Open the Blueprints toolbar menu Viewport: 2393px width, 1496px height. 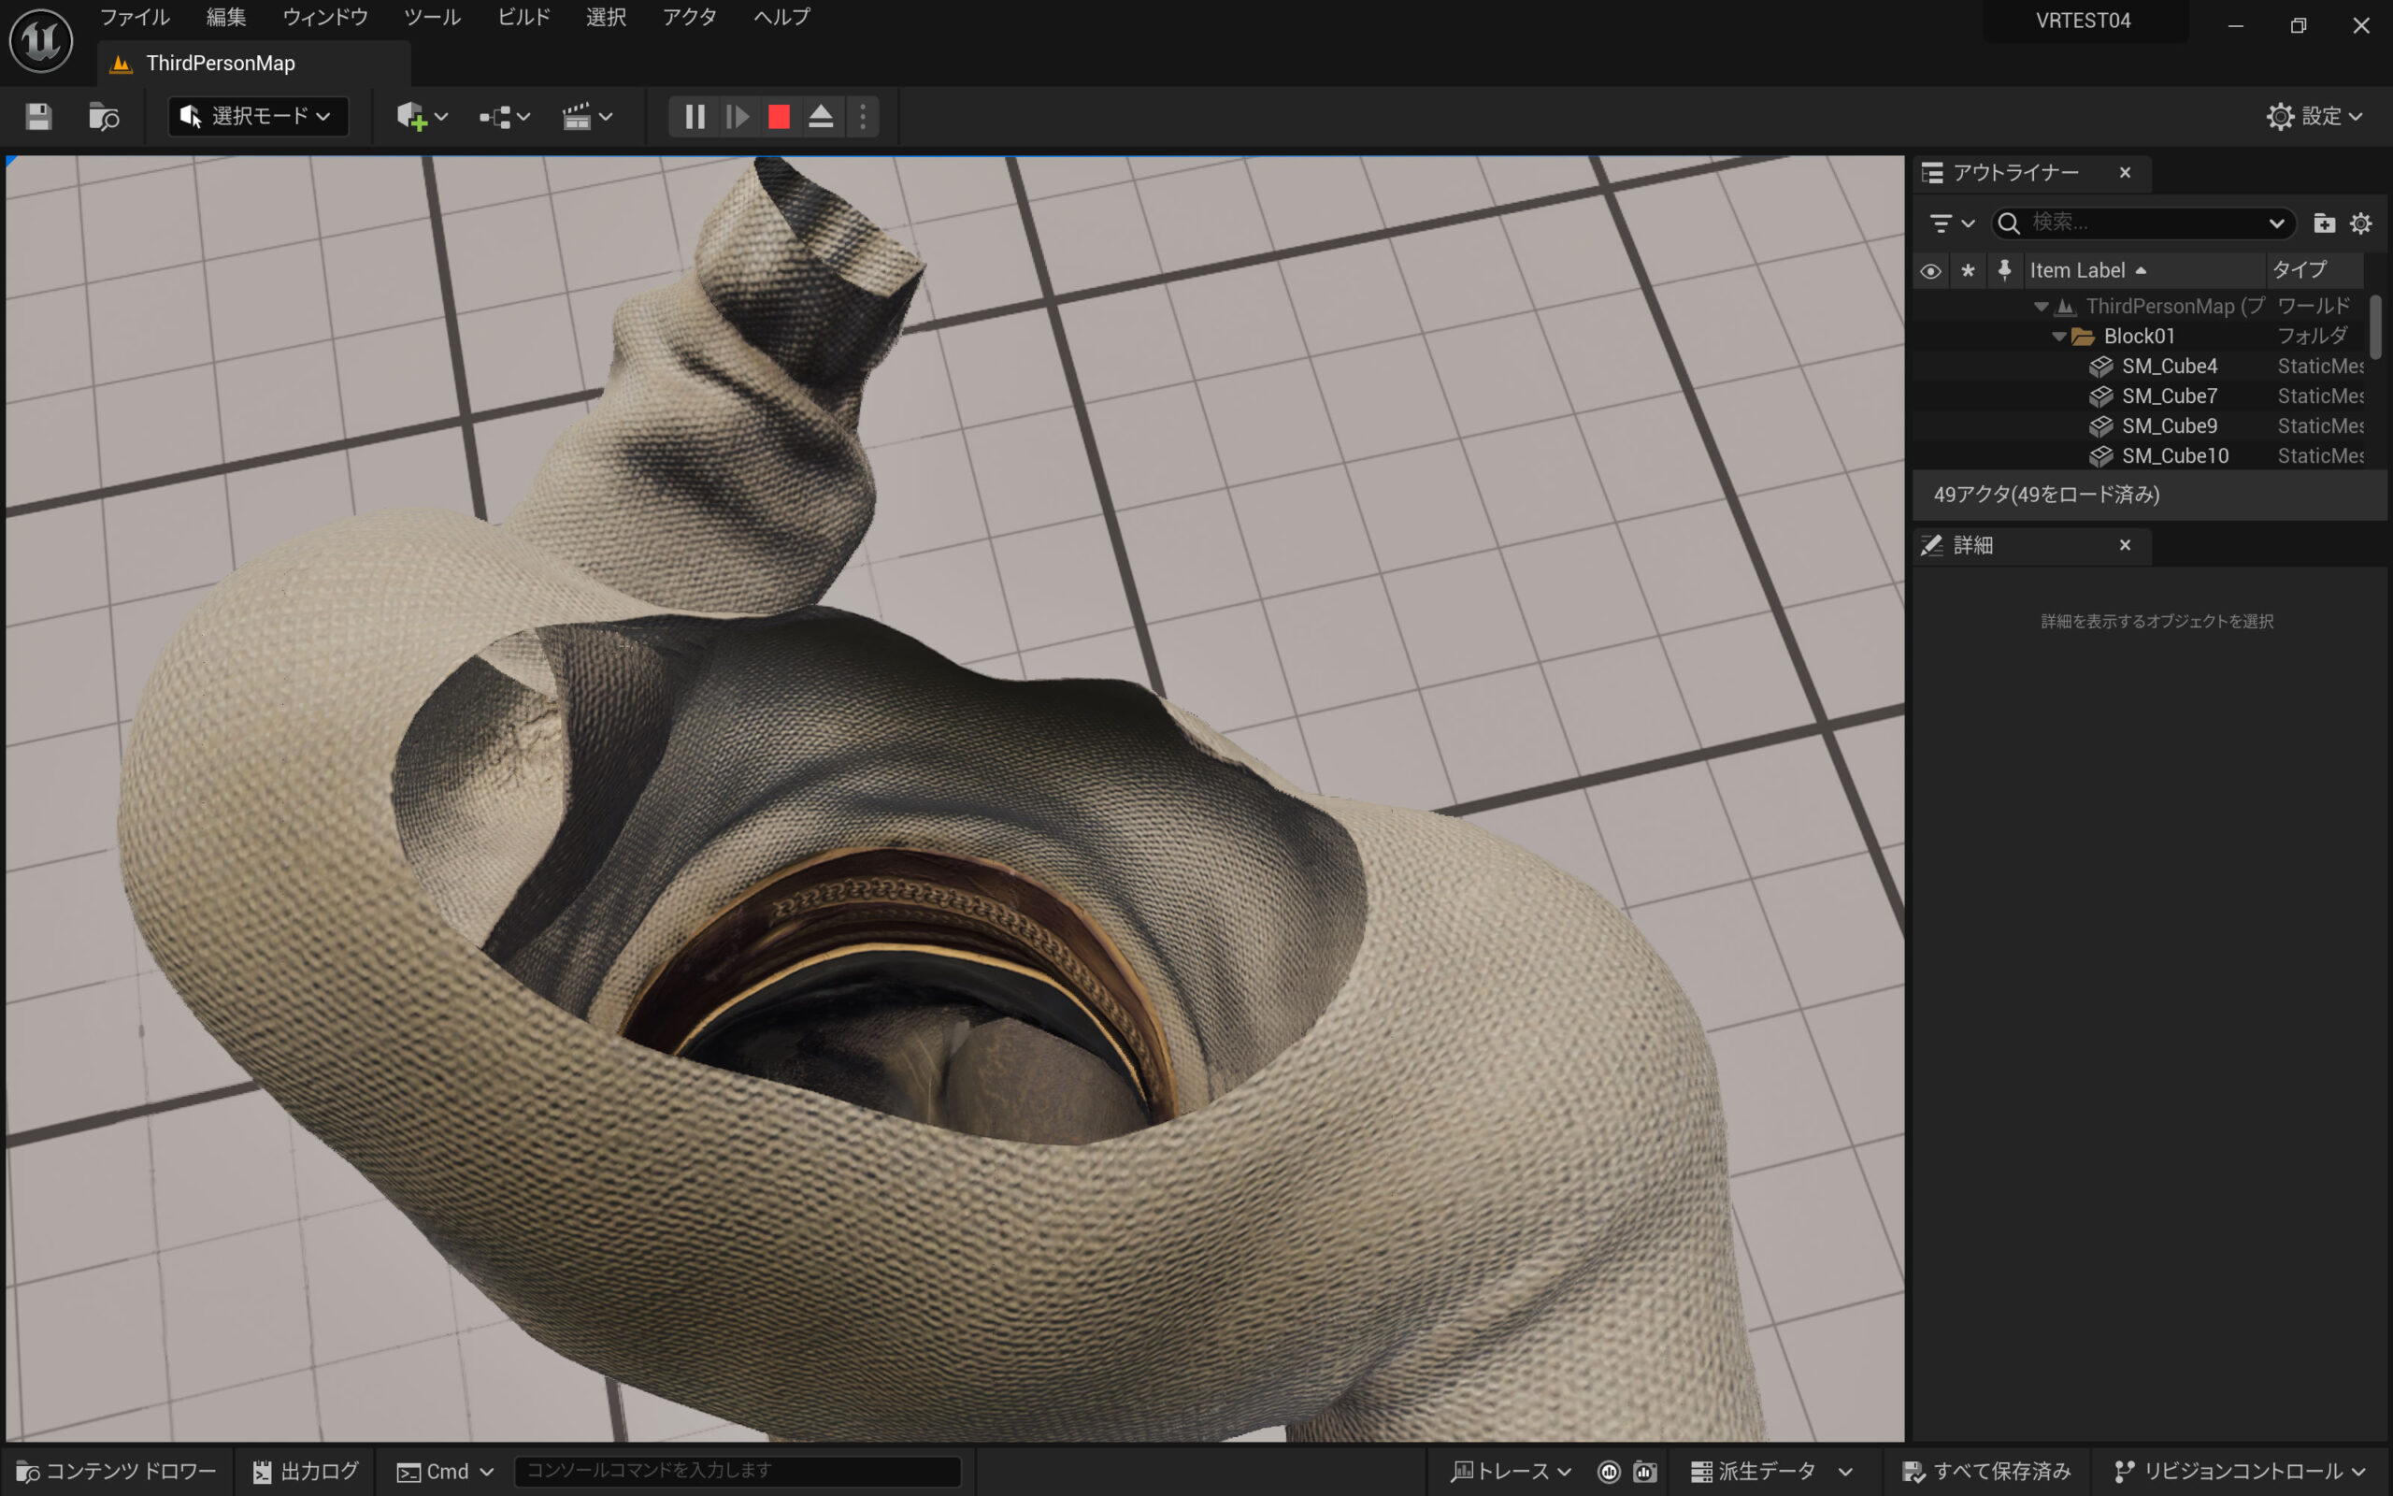505,117
